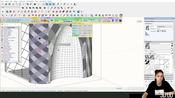Viewport: 175px width, 98px height.
Task: Open dropdown arrow beside the user account icon
Action: coord(88,16)
